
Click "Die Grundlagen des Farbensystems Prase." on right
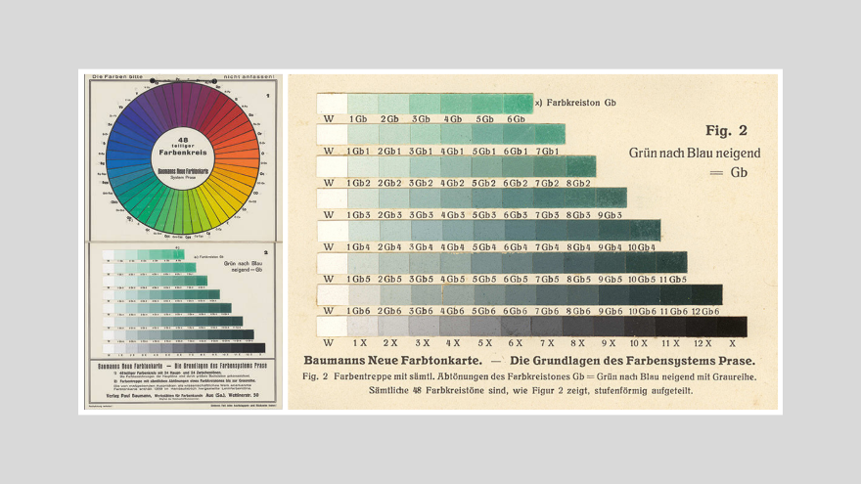pos(632,361)
